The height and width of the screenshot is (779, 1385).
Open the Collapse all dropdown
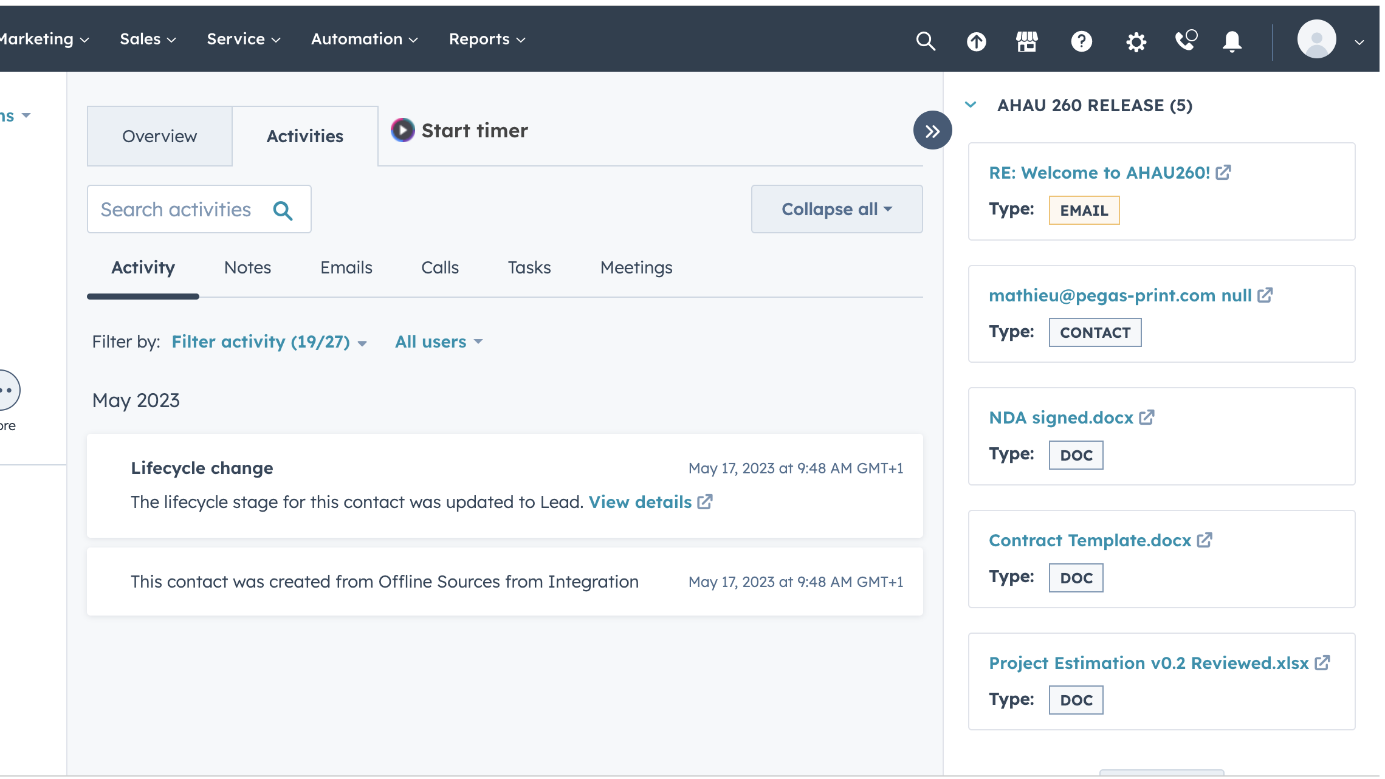pos(836,209)
